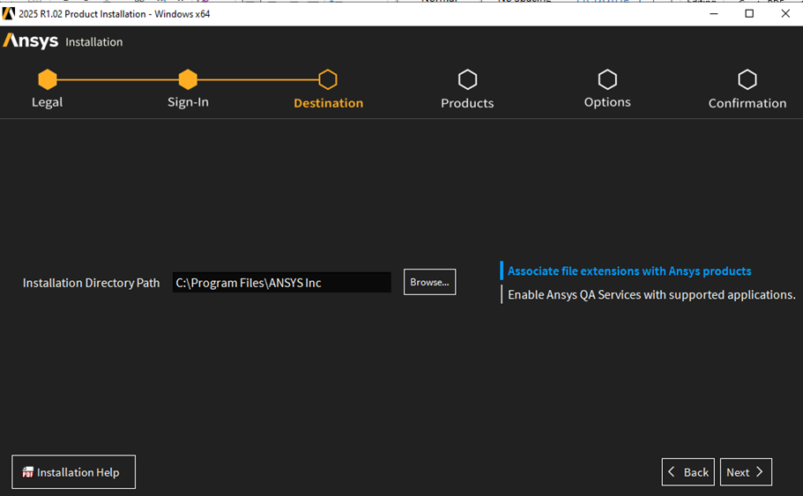
Task: Click the Products step hexagon icon
Action: (x=467, y=80)
